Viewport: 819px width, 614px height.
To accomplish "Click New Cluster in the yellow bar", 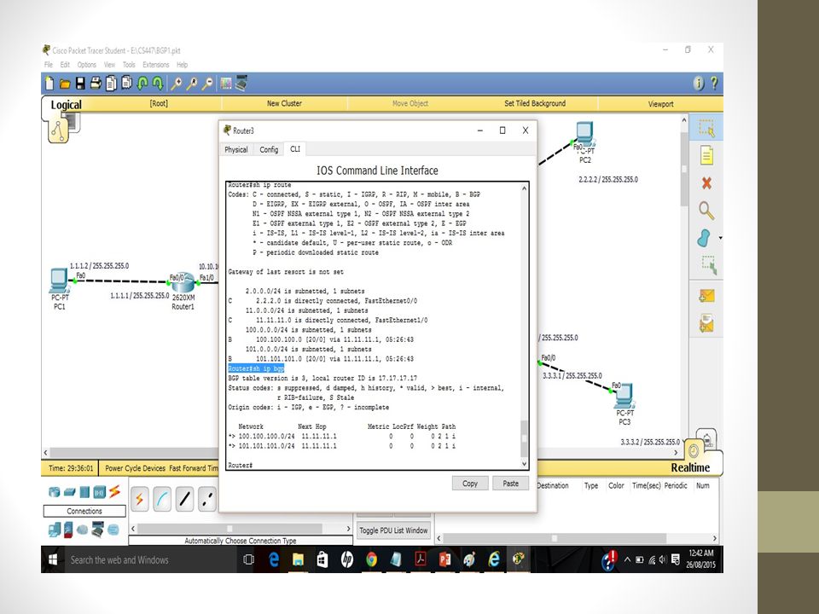I will 284,103.
